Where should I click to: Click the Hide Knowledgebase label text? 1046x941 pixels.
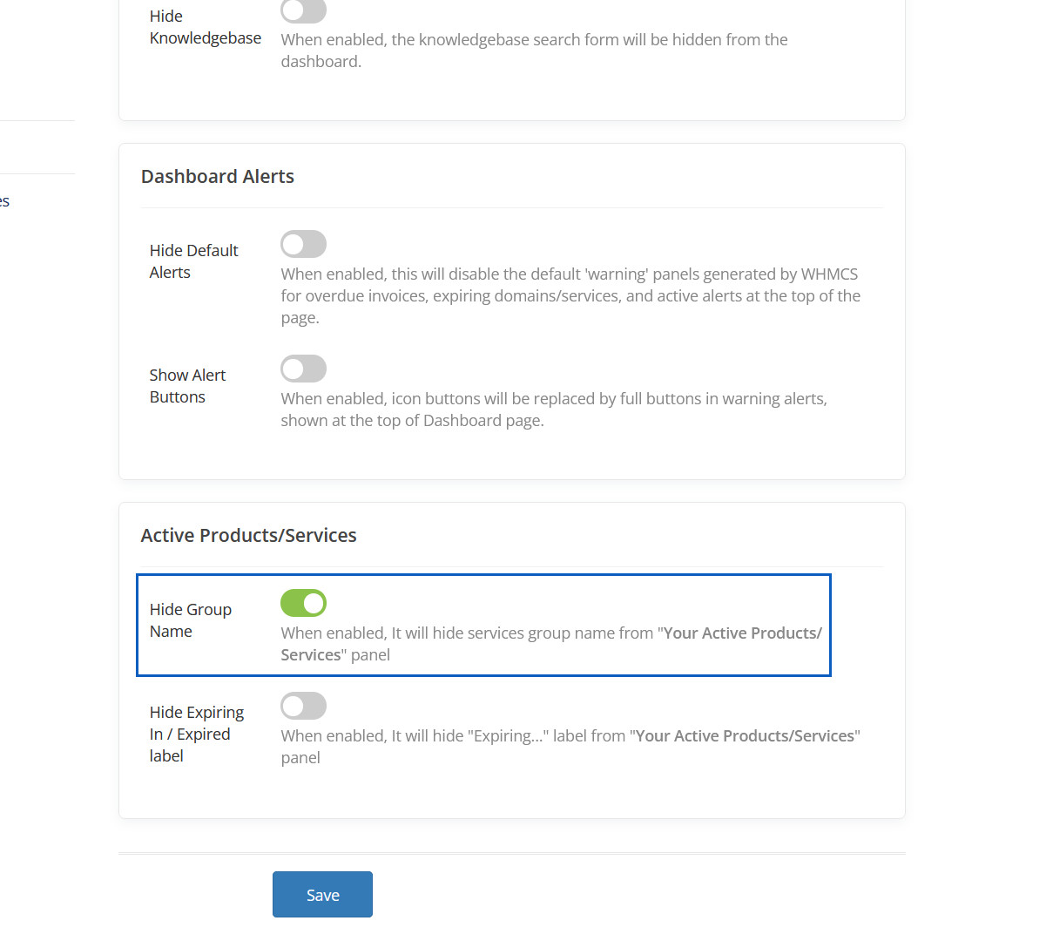205,27
